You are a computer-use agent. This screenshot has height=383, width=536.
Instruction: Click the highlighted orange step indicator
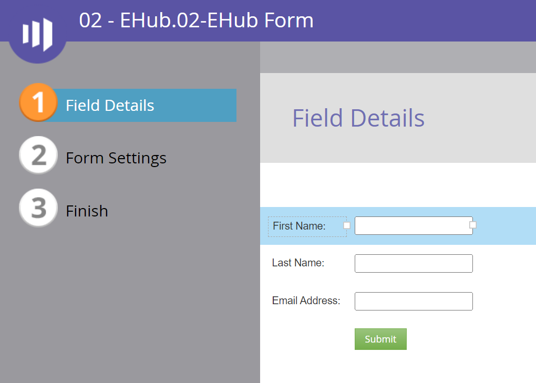(38, 102)
